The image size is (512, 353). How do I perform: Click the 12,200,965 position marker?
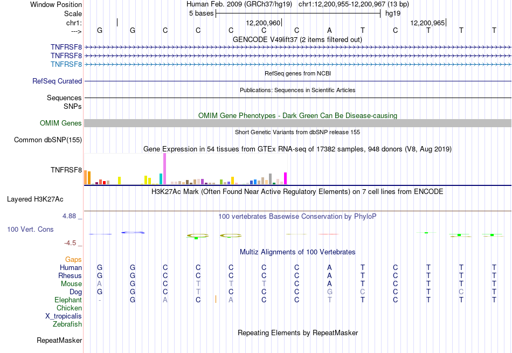(x=428, y=23)
